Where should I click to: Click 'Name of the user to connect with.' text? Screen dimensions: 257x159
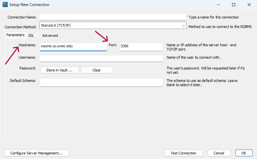tap(194, 58)
